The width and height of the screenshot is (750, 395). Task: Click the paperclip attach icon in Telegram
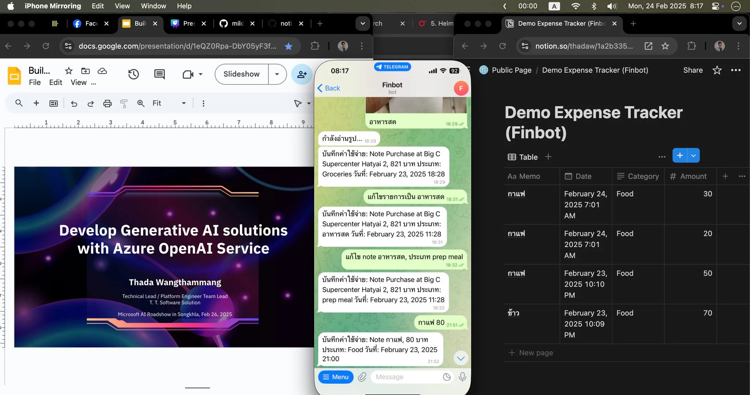(x=362, y=377)
